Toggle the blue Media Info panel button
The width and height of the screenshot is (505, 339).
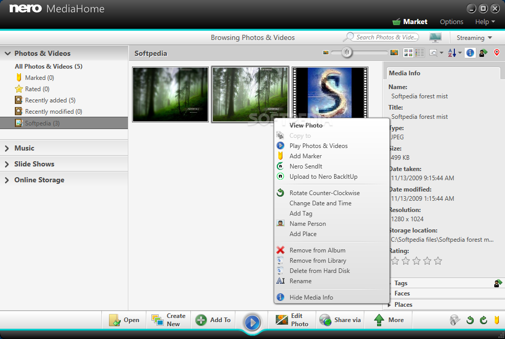click(x=470, y=53)
